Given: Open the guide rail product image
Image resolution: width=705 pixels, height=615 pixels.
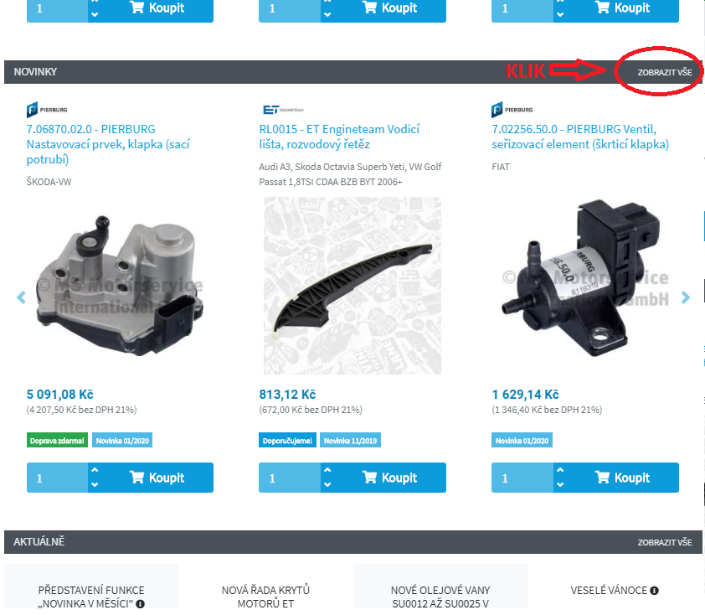Looking at the screenshot, I should 352,286.
